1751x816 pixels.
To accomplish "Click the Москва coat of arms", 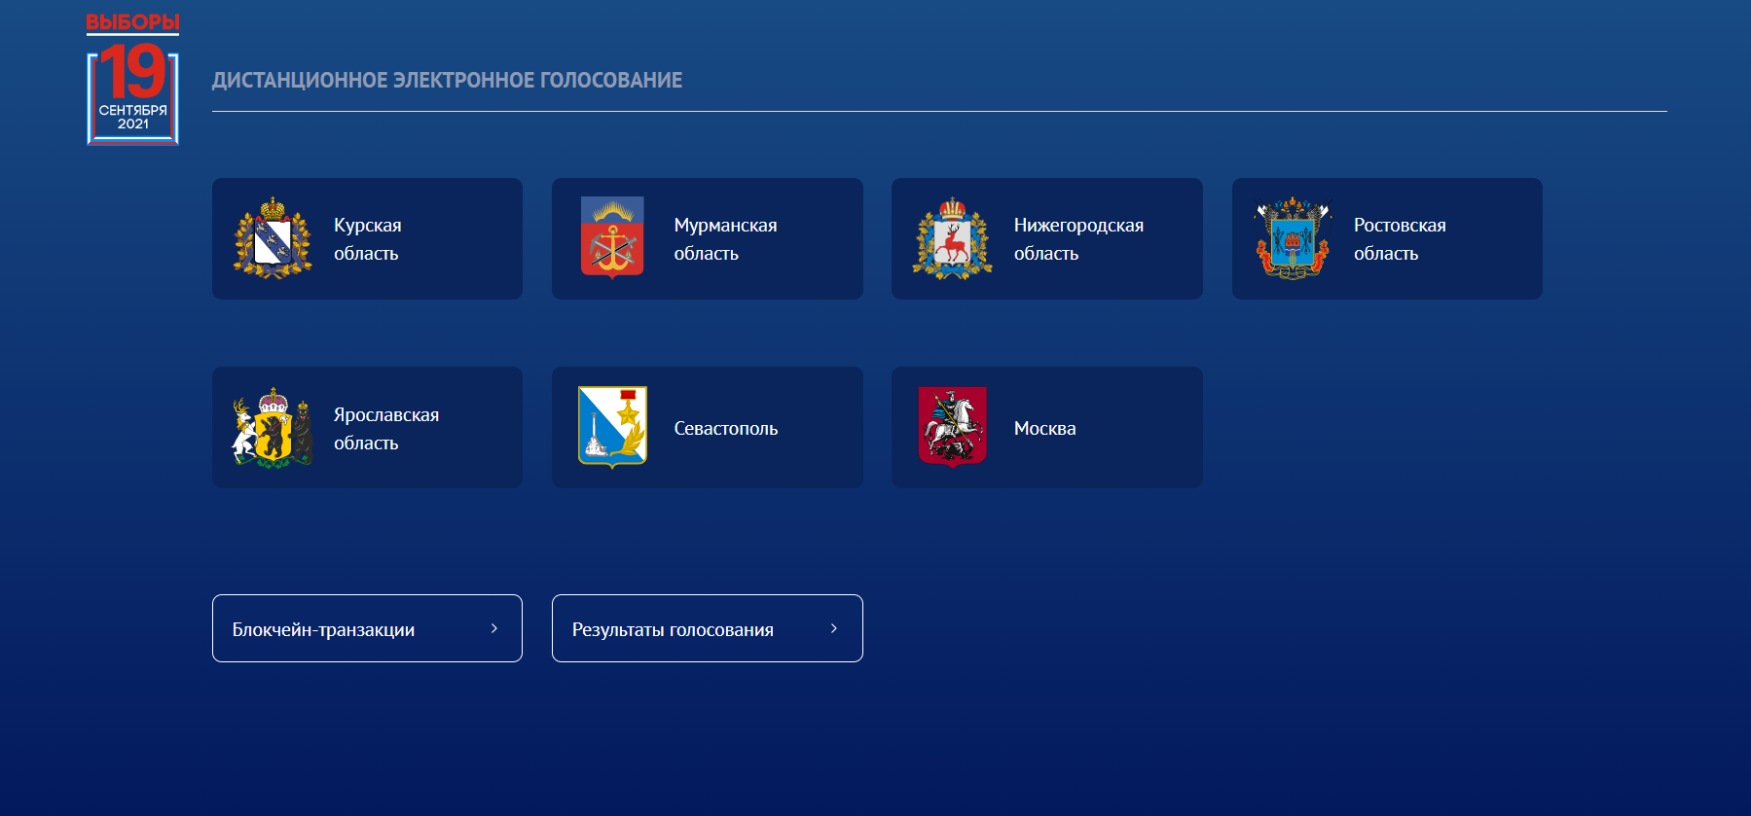I will tap(952, 428).
